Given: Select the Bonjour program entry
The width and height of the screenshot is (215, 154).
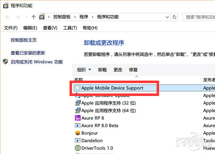Looking at the screenshot, I should [x=90, y=133].
